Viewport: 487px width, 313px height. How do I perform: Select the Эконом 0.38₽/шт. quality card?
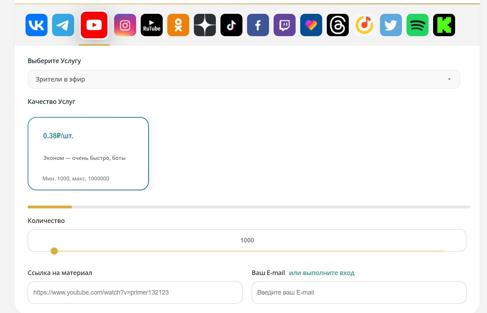[88, 153]
